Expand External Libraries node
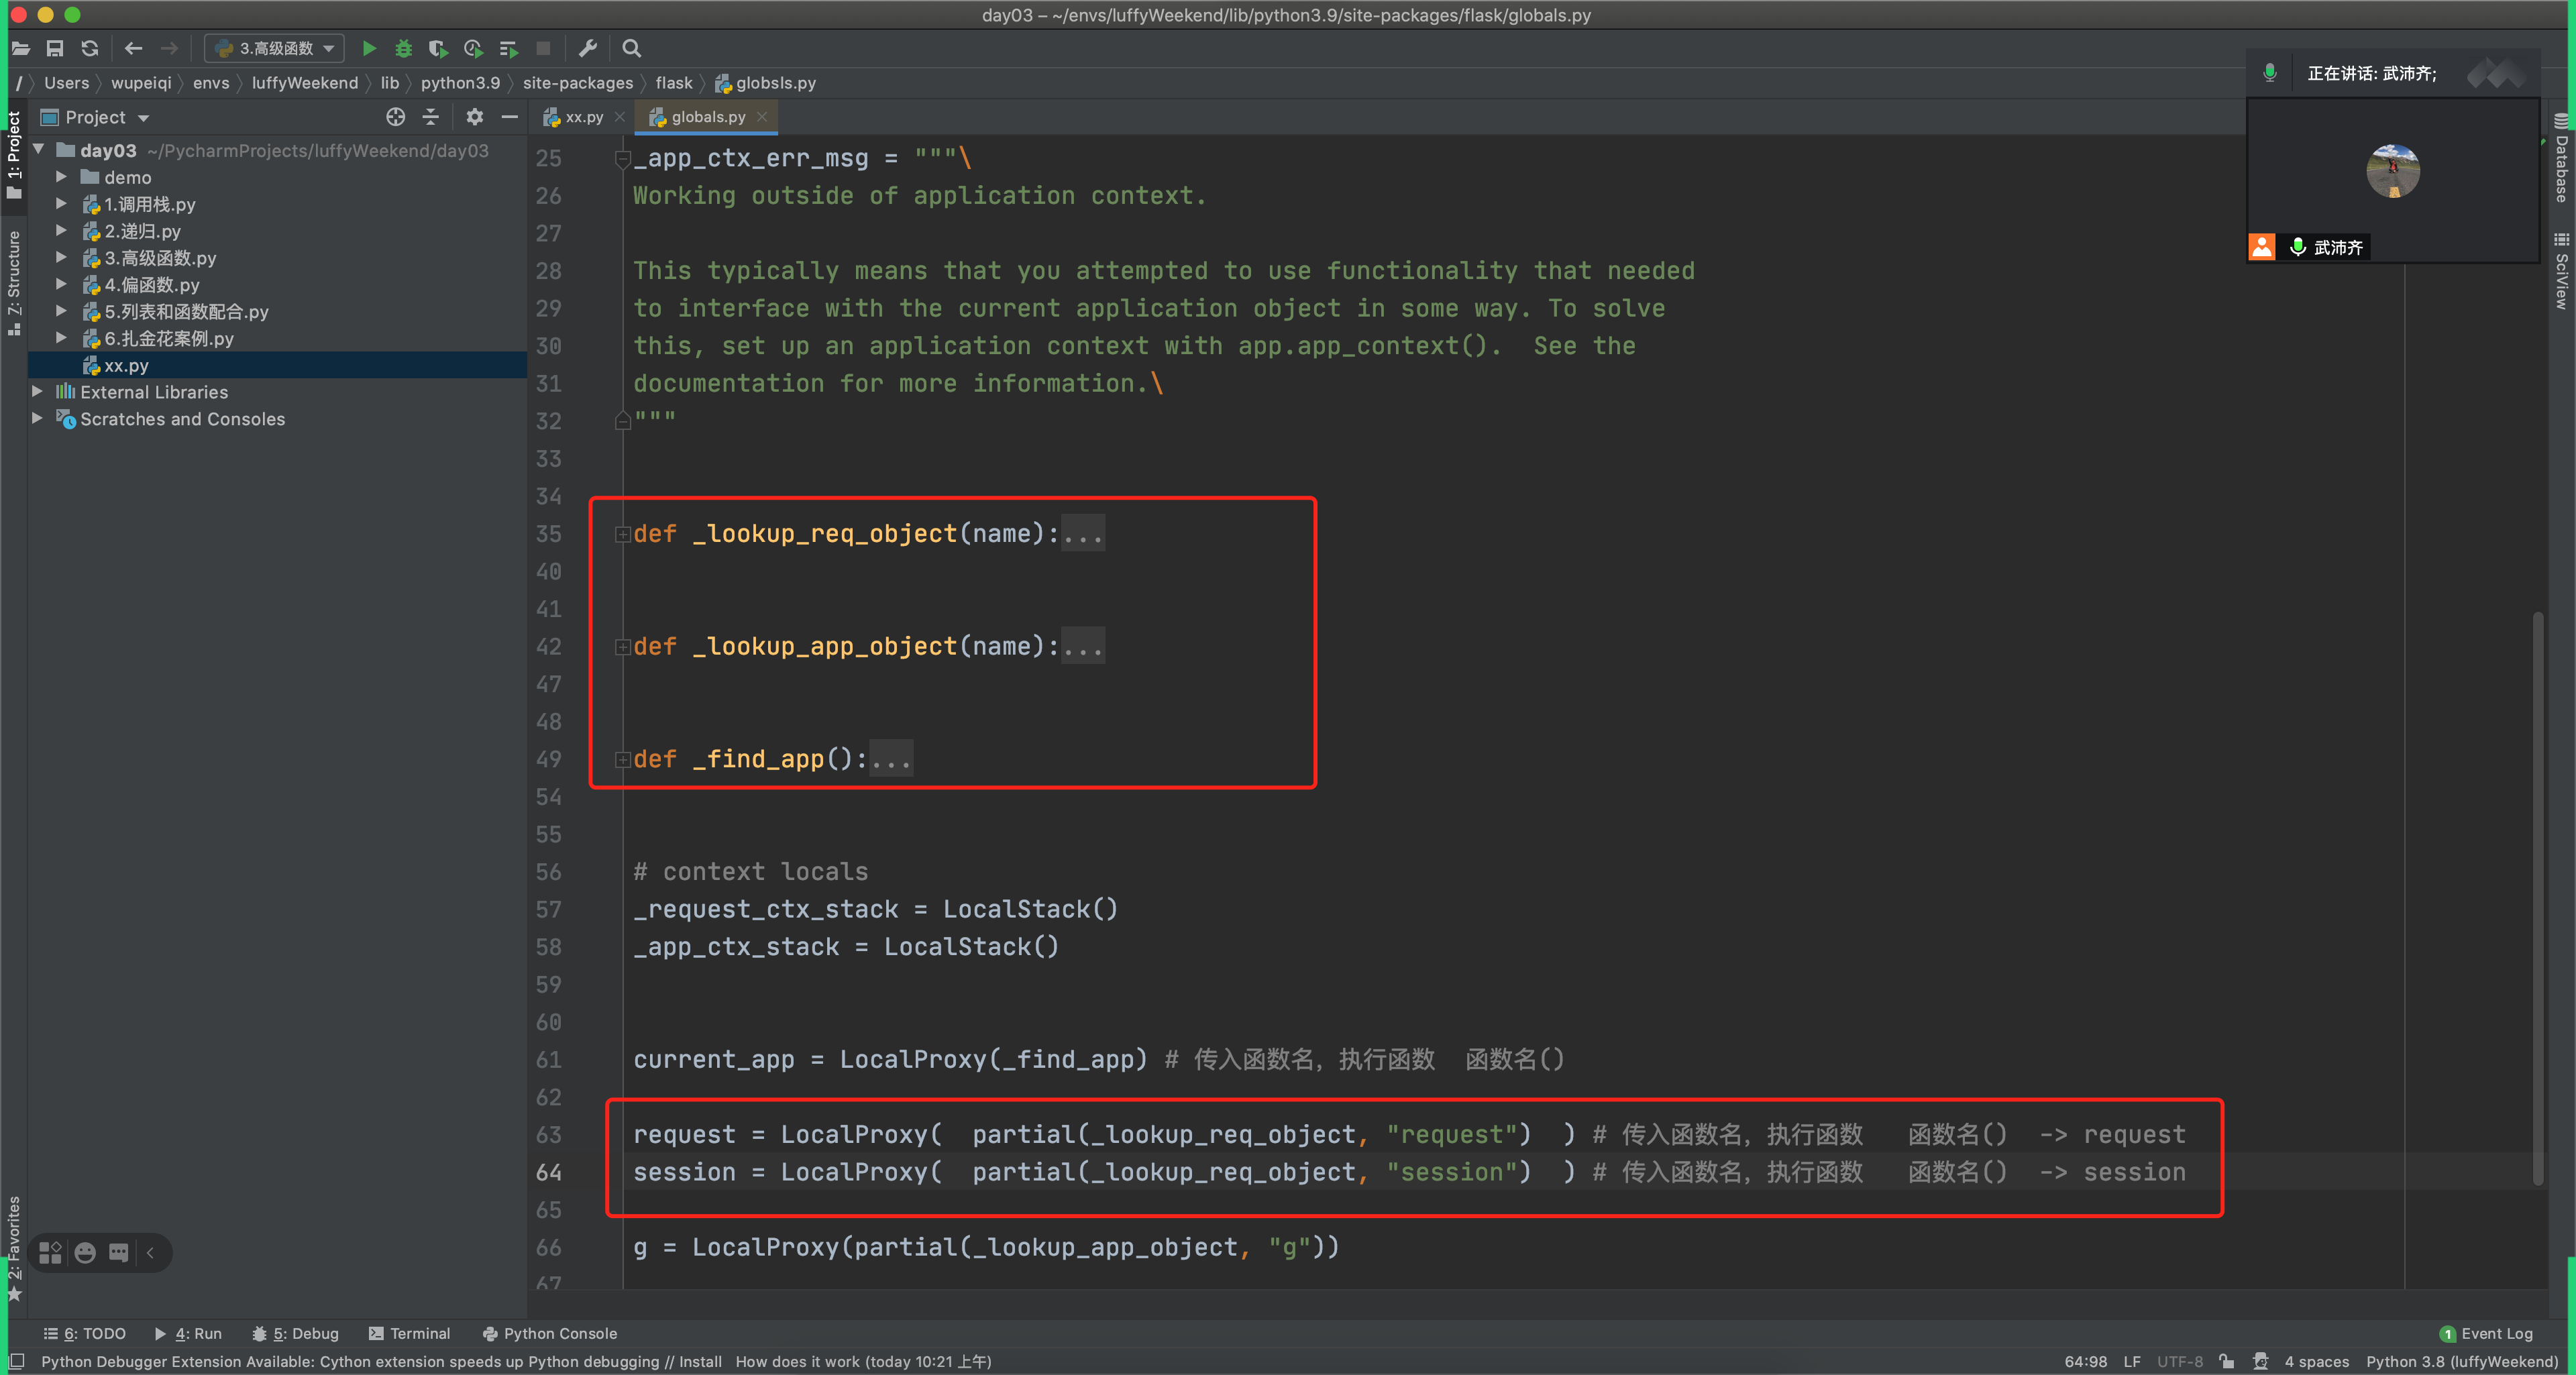The width and height of the screenshot is (2576, 1375). coord(38,392)
